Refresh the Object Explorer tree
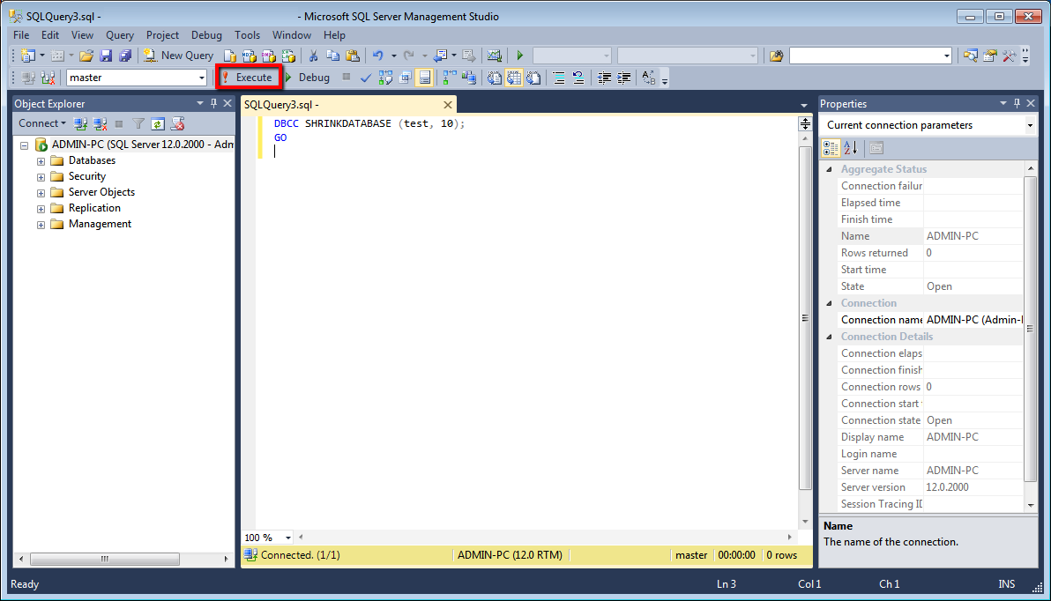 point(158,124)
